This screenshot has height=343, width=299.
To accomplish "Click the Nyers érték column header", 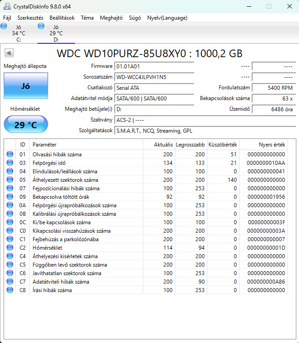I will (x=263, y=145).
